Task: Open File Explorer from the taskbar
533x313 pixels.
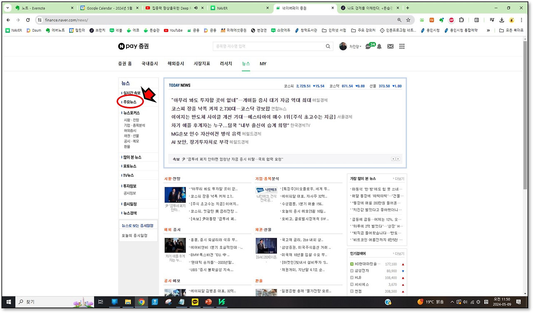Action: 128,302
